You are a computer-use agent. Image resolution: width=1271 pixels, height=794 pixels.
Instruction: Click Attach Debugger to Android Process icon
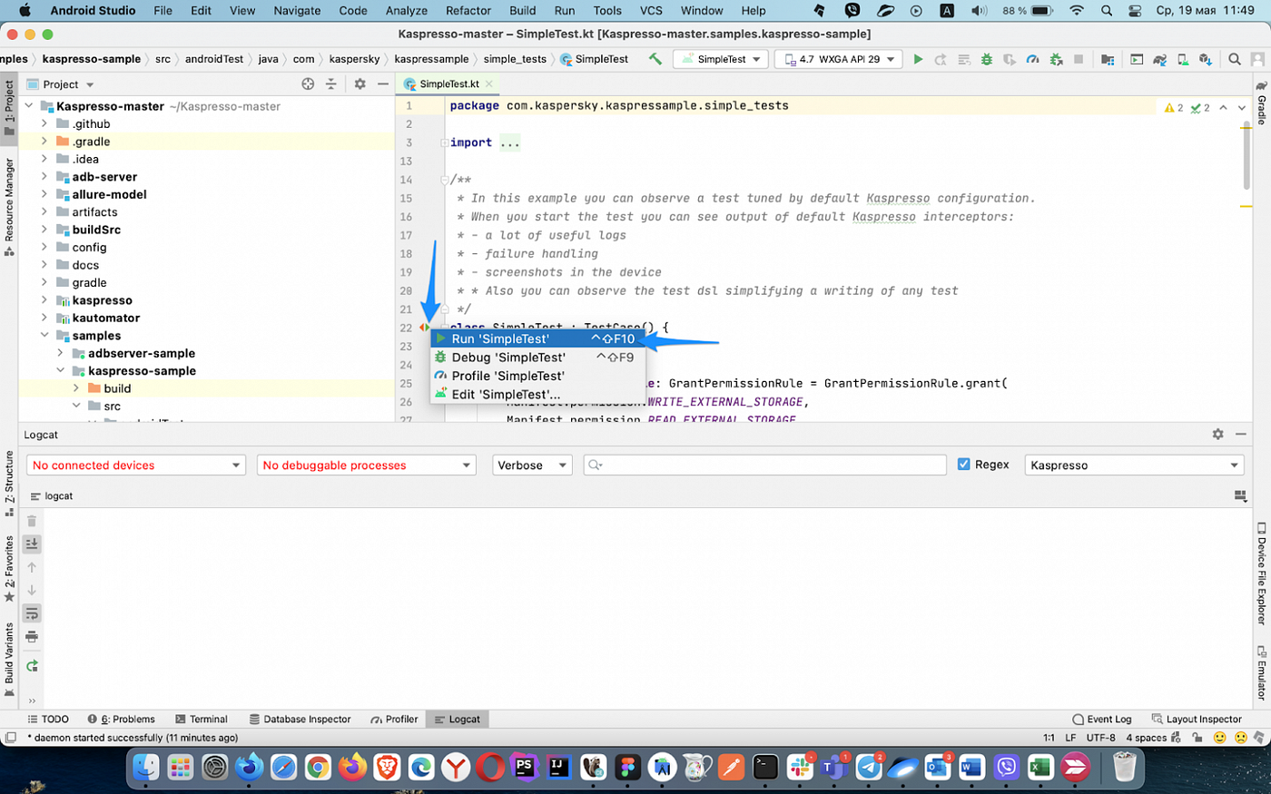click(x=1056, y=59)
